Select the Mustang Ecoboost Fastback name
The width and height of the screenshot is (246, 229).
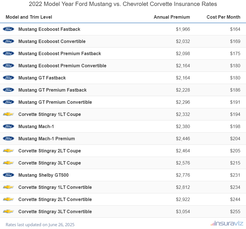click(49, 29)
